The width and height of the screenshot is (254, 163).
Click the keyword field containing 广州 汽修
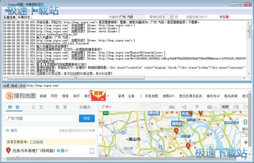[x=132, y=17]
